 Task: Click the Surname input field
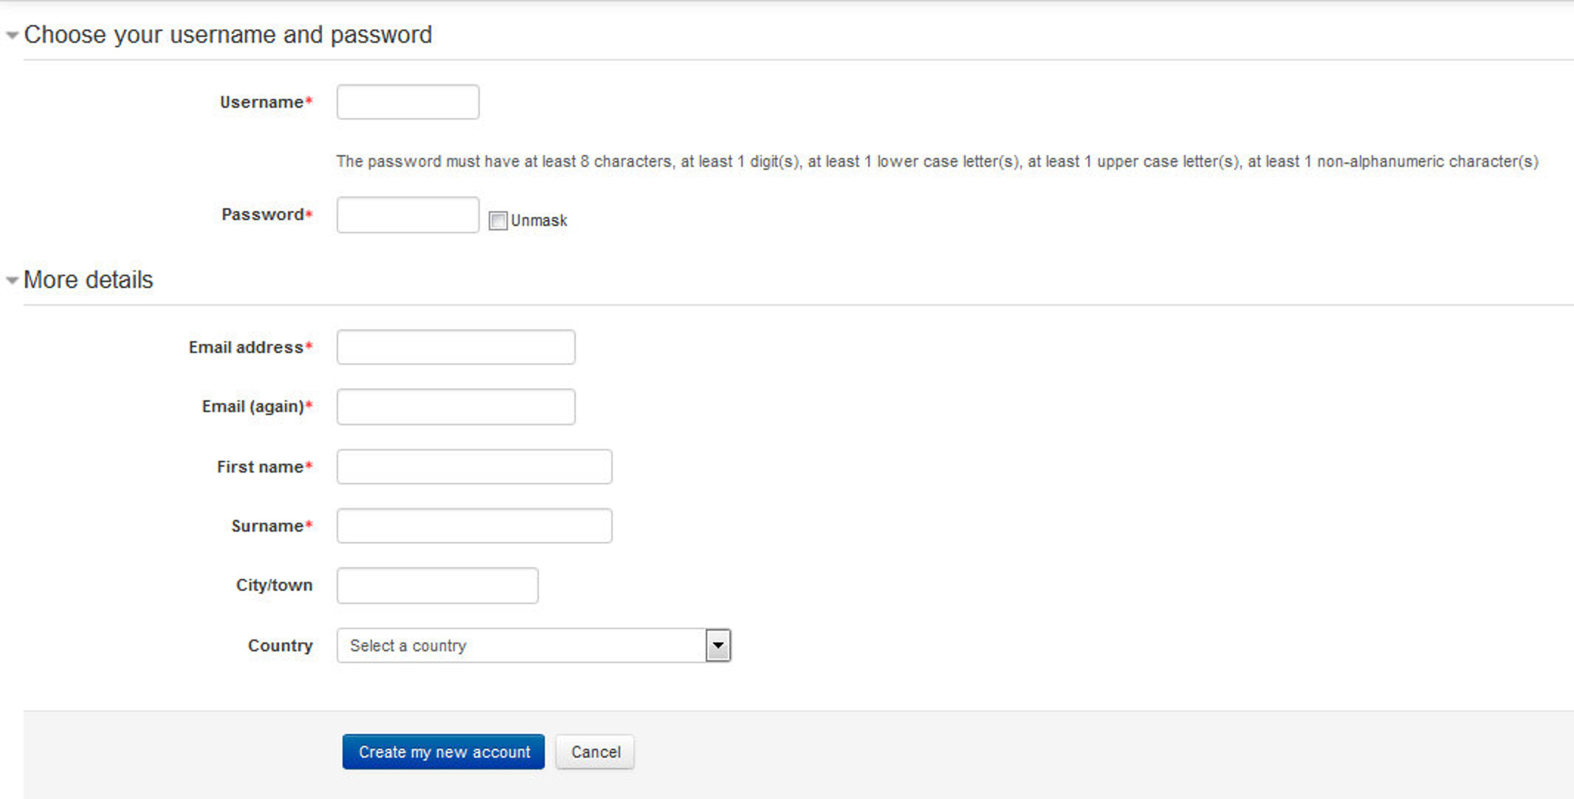click(475, 527)
